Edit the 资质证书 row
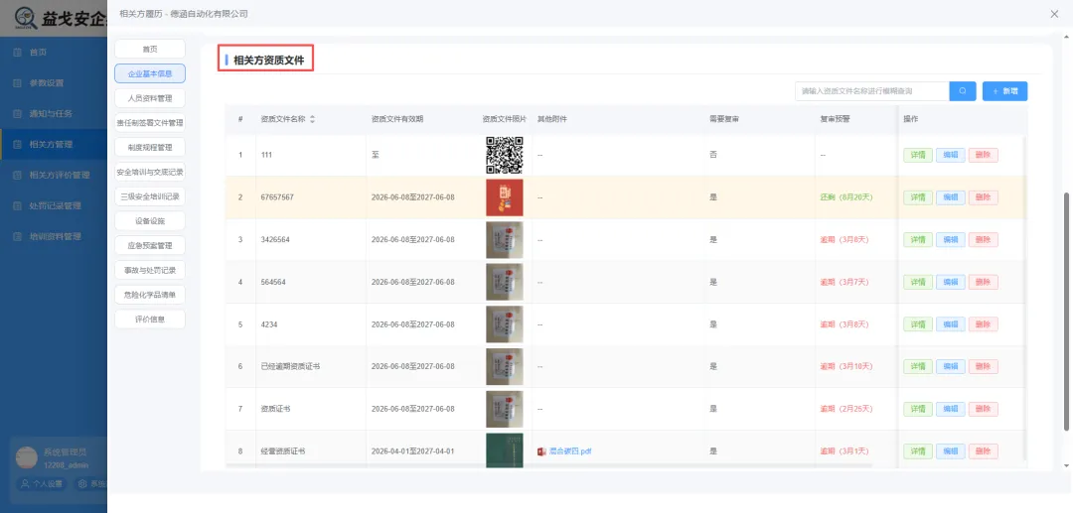The height and width of the screenshot is (513, 1073). pyautogui.click(x=951, y=409)
